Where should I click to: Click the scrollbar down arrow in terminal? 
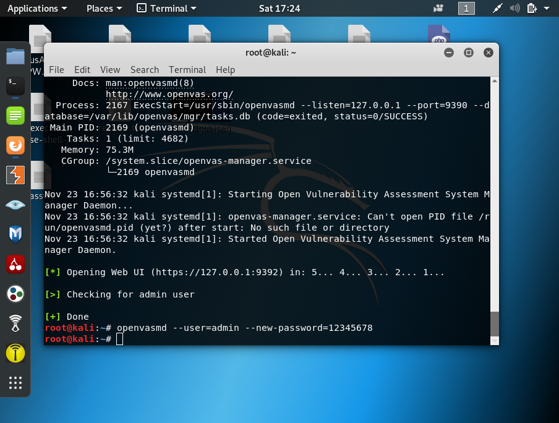point(495,341)
